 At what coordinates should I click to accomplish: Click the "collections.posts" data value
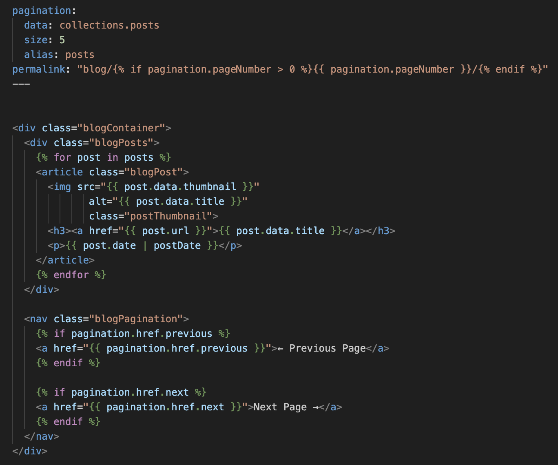coord(109,25)
